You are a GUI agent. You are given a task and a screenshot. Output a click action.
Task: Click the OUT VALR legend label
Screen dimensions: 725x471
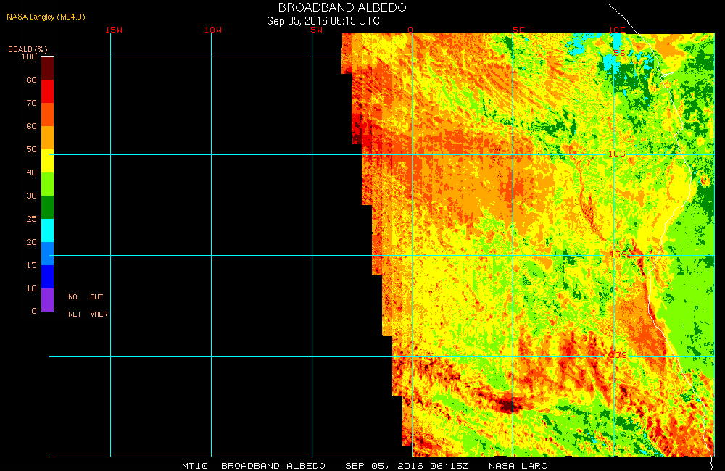(99, 306)
